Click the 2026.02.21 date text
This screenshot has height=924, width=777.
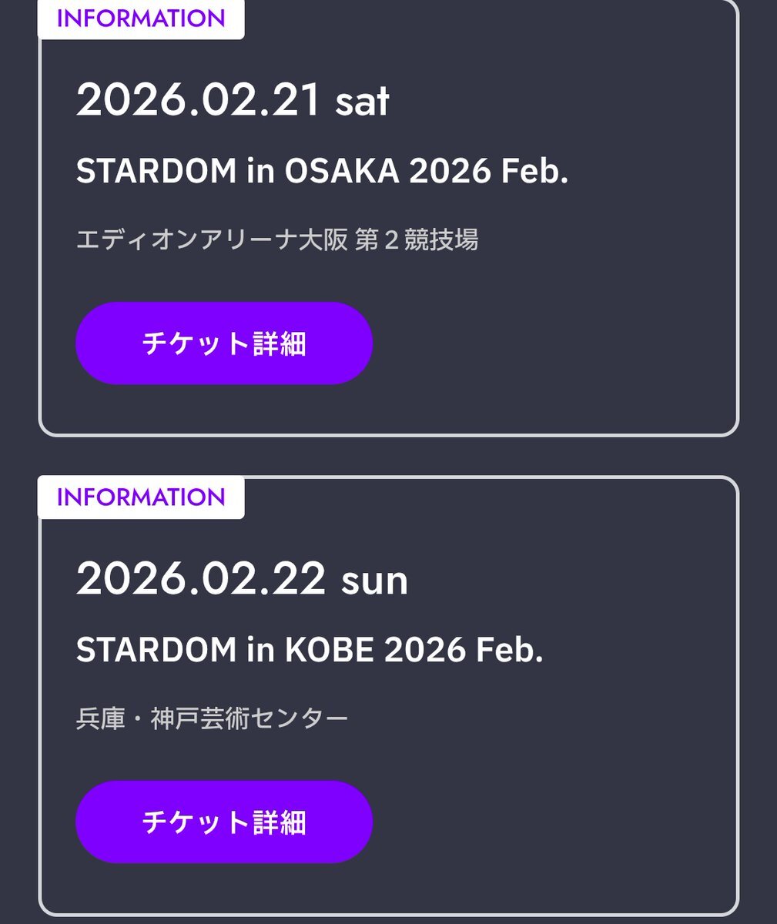click(198, 100)
